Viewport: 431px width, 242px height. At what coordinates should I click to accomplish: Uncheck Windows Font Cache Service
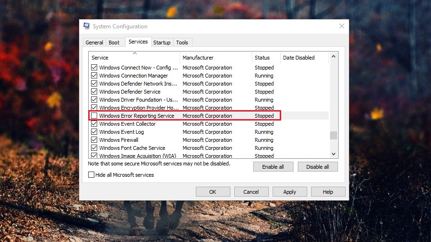point(94,148)
